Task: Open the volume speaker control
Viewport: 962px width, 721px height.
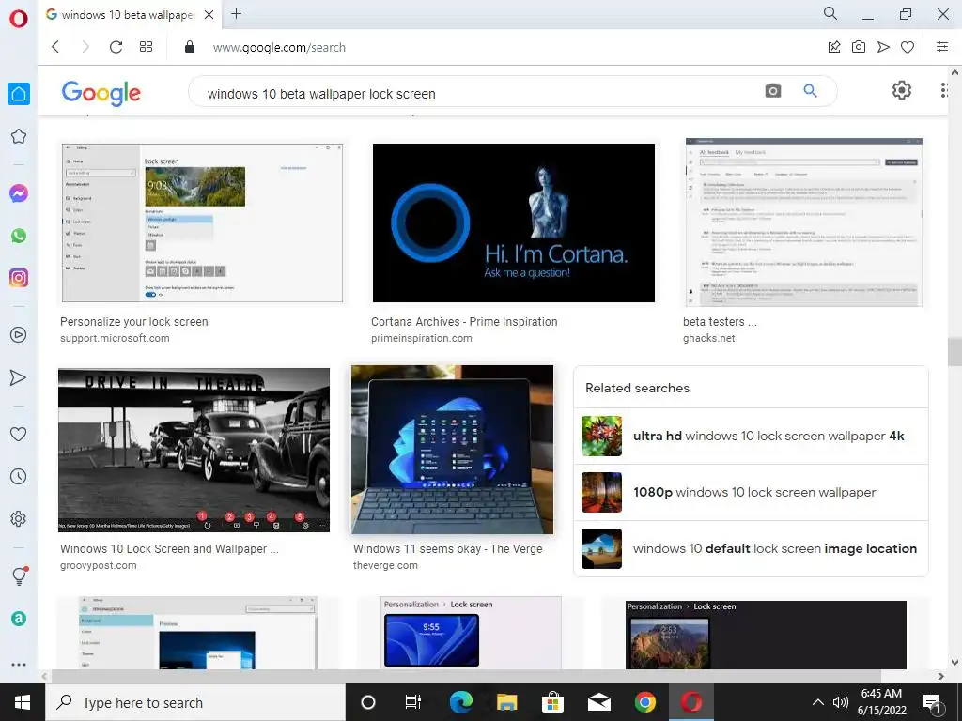Action: [x=841, y=702]
